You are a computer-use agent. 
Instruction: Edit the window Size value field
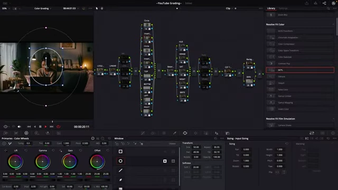click(x=196, y=147)
